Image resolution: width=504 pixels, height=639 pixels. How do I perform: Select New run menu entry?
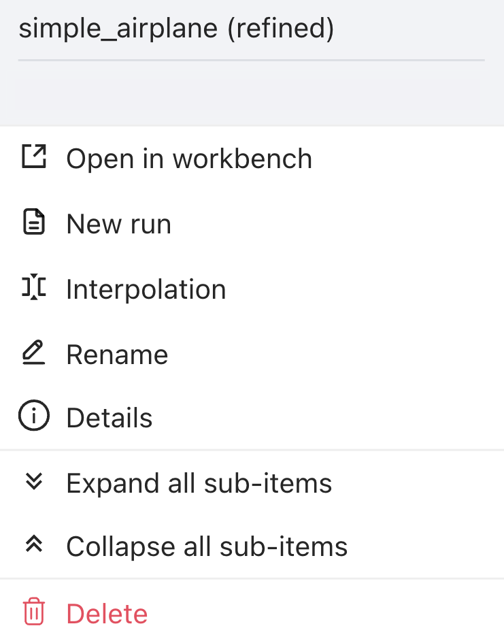[x=118, y=224]
